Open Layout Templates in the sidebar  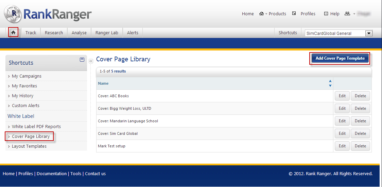(x=29, y=146)
